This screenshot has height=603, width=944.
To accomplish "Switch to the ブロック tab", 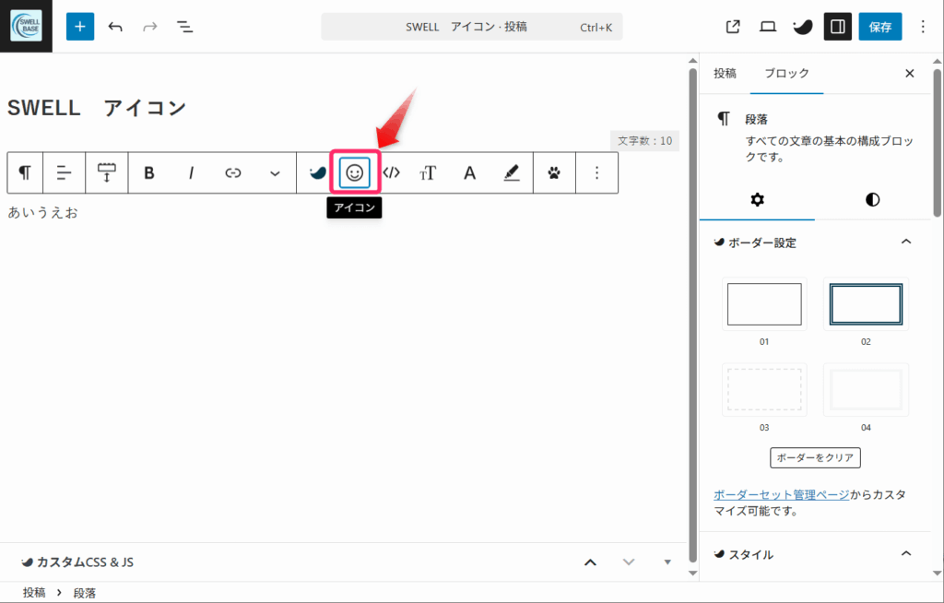I will [x=787, y=74].
